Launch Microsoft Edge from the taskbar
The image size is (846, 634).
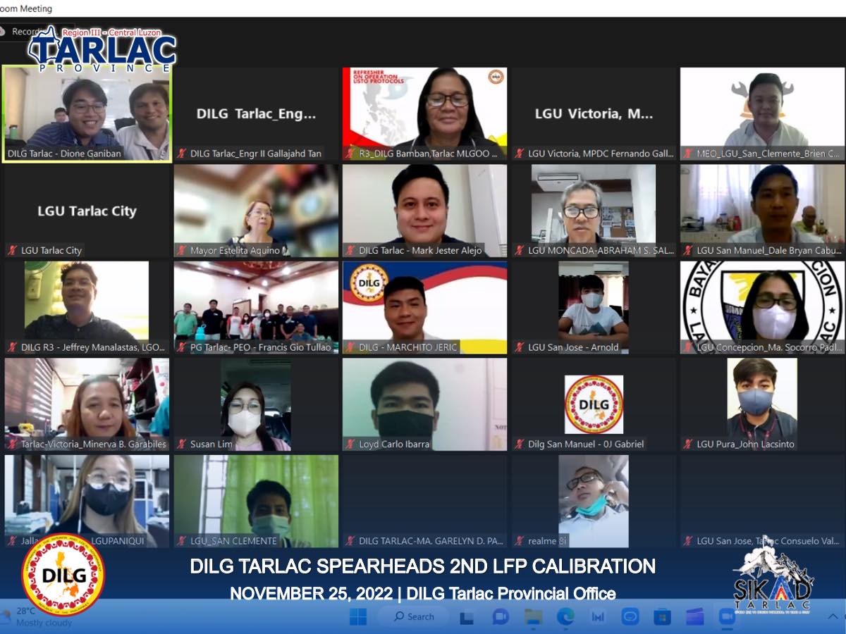coord(565,617)
